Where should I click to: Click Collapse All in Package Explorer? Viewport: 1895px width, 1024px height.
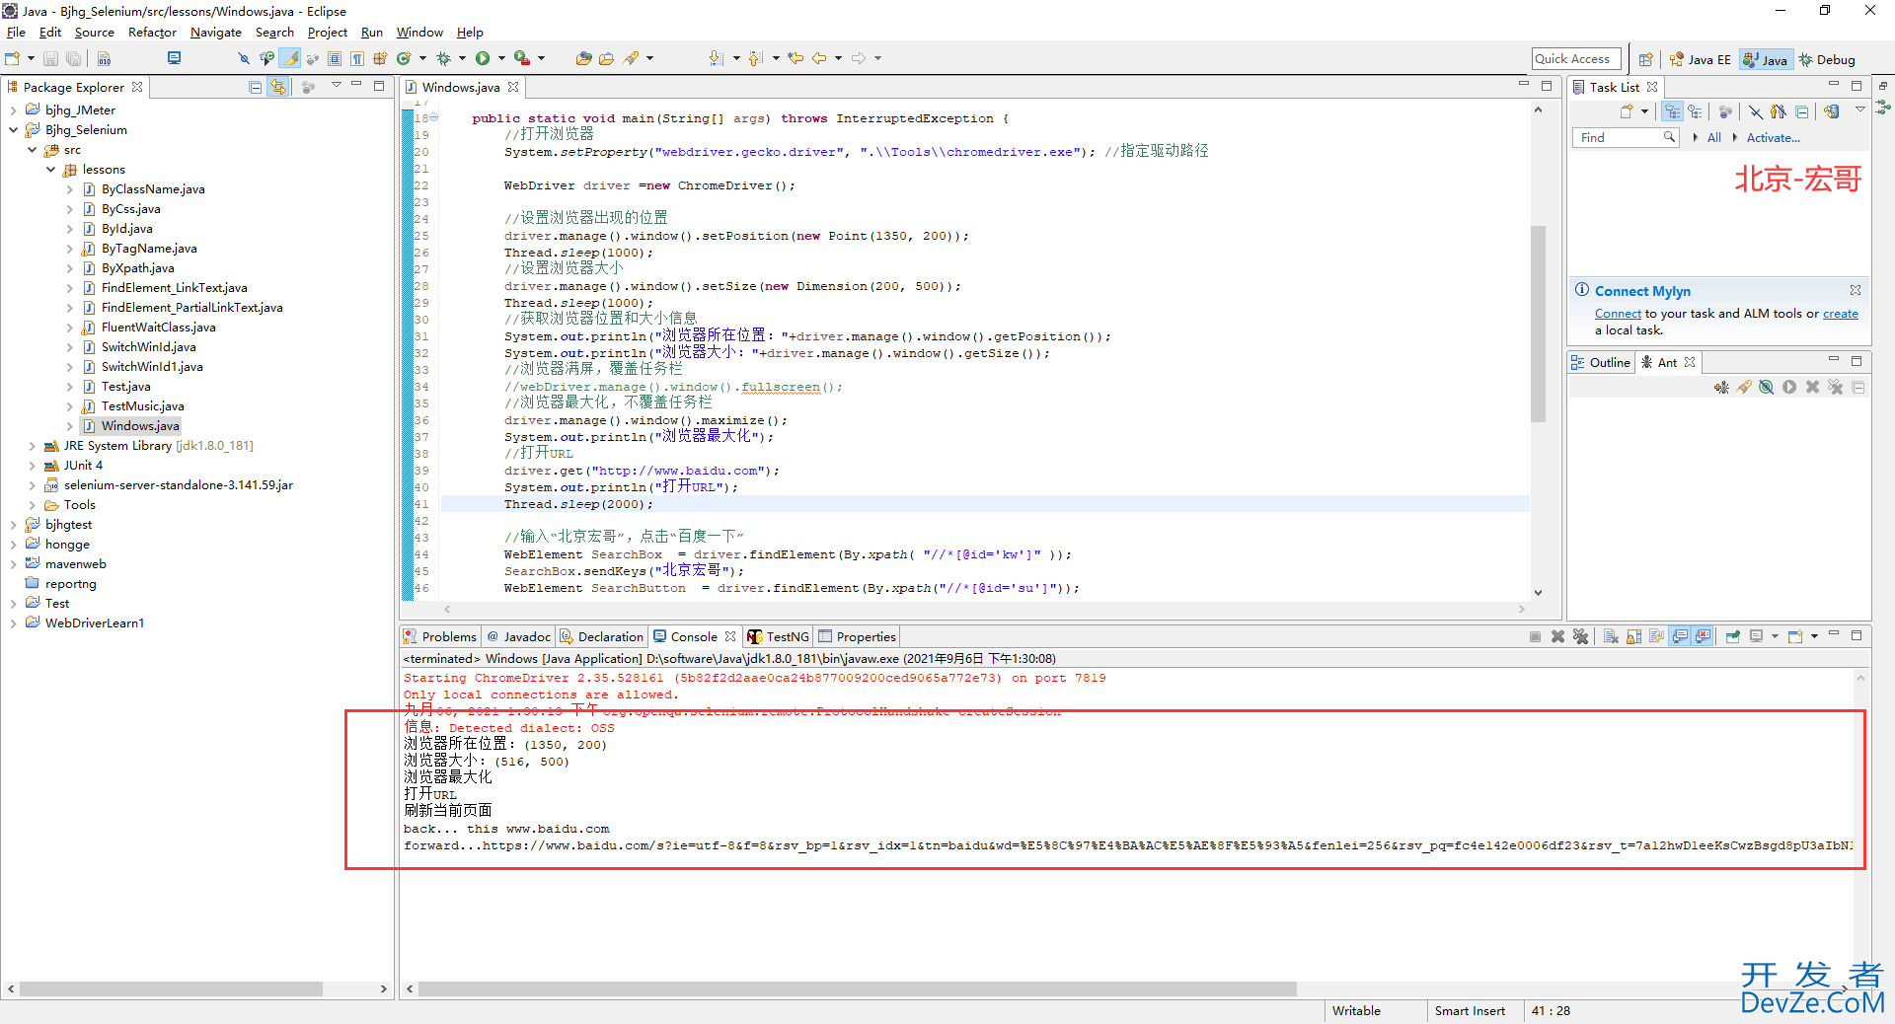256,87
